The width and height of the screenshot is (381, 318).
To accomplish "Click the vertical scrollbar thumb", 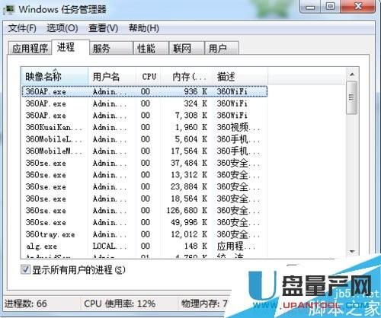I will [x=352, y=98].
